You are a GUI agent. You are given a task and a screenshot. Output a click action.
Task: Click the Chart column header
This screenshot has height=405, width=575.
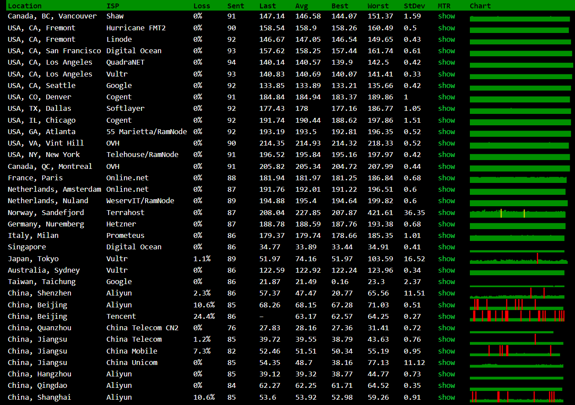[x=480, y=6]
